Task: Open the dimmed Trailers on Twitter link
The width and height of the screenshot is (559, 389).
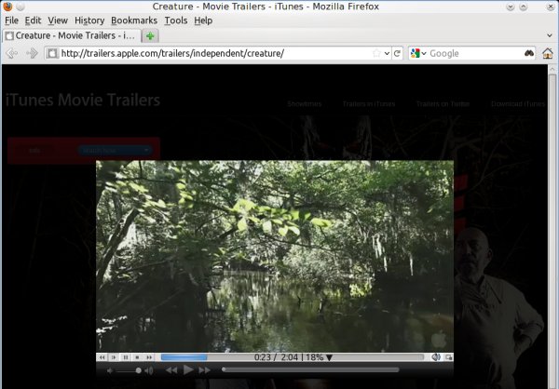Action: 443,103
